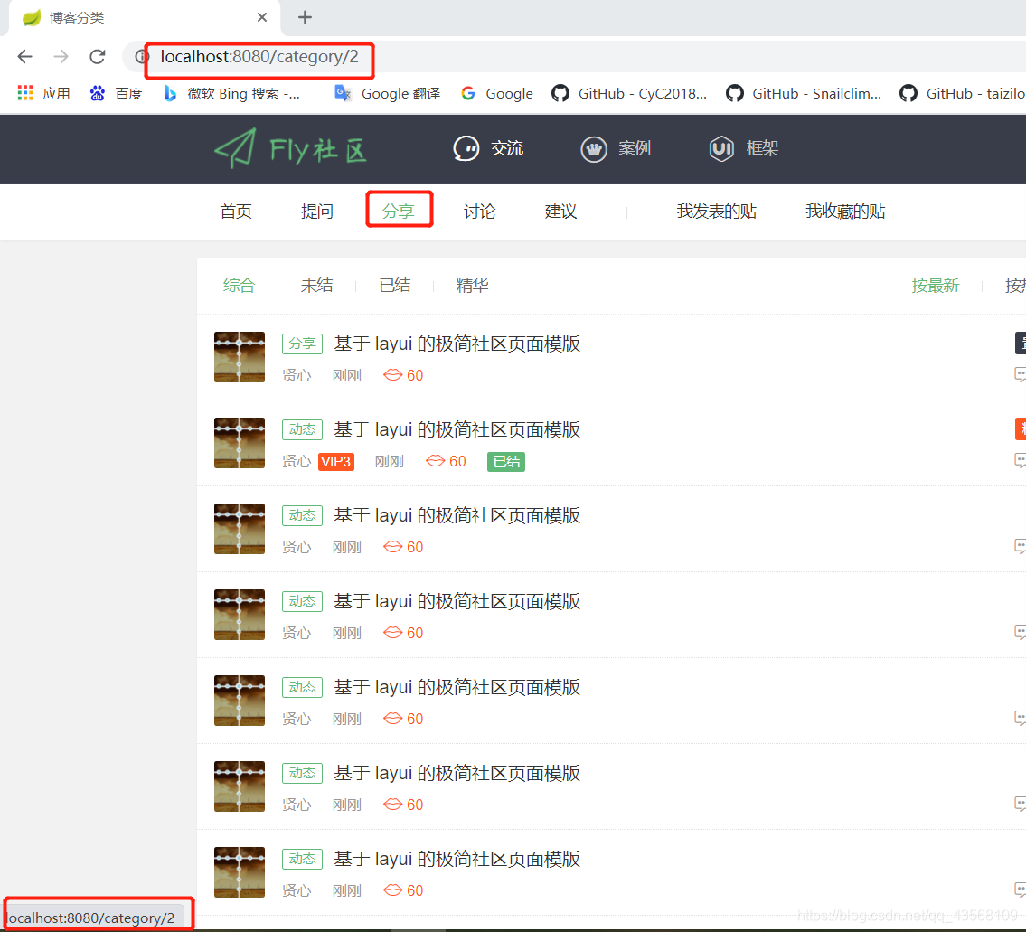1026x932 pixels.
Task: Click the site info icon in address bar
Action: point(141,57)
